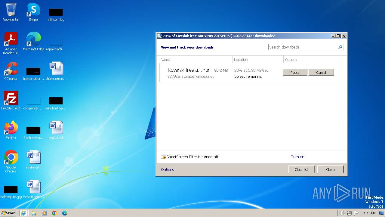Click the network icon in system tray
The width and height of the screenshot is (385, 217).
349,213
